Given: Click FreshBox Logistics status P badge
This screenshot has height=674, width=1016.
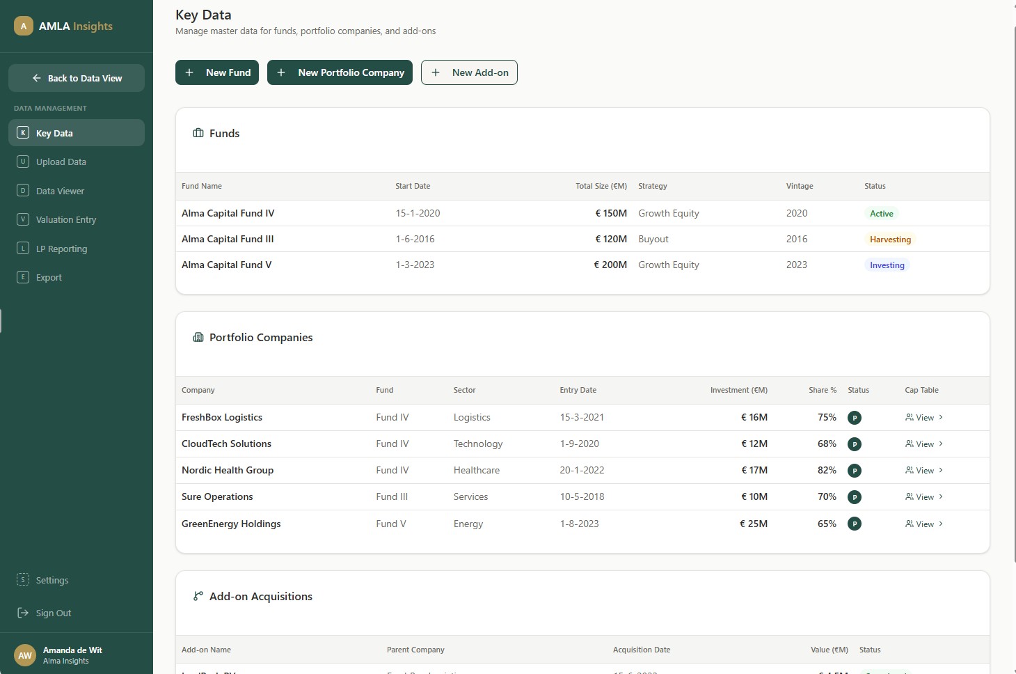Looking at the screenshot, I should point(855,418).
